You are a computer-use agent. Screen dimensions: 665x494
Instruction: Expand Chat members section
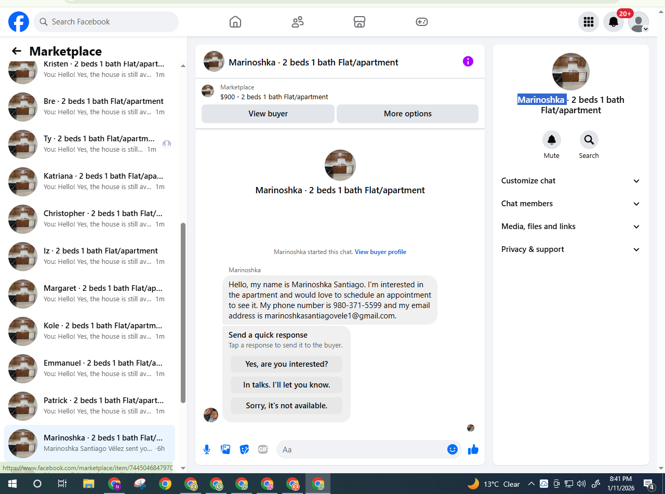pos(571,204)
